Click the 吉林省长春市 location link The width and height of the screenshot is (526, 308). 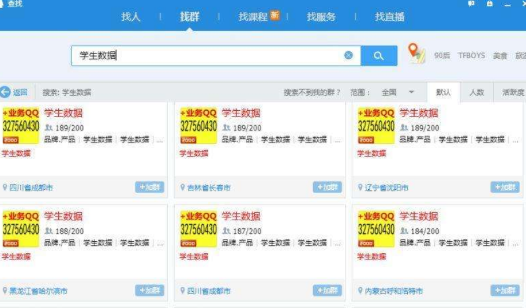(209, 187)
